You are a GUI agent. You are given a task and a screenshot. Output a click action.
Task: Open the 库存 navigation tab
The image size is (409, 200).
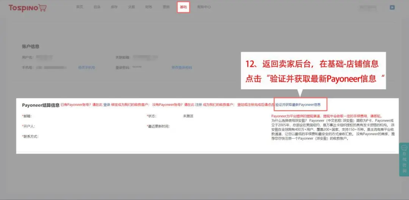pyautogui.click(x=114, y=7)
